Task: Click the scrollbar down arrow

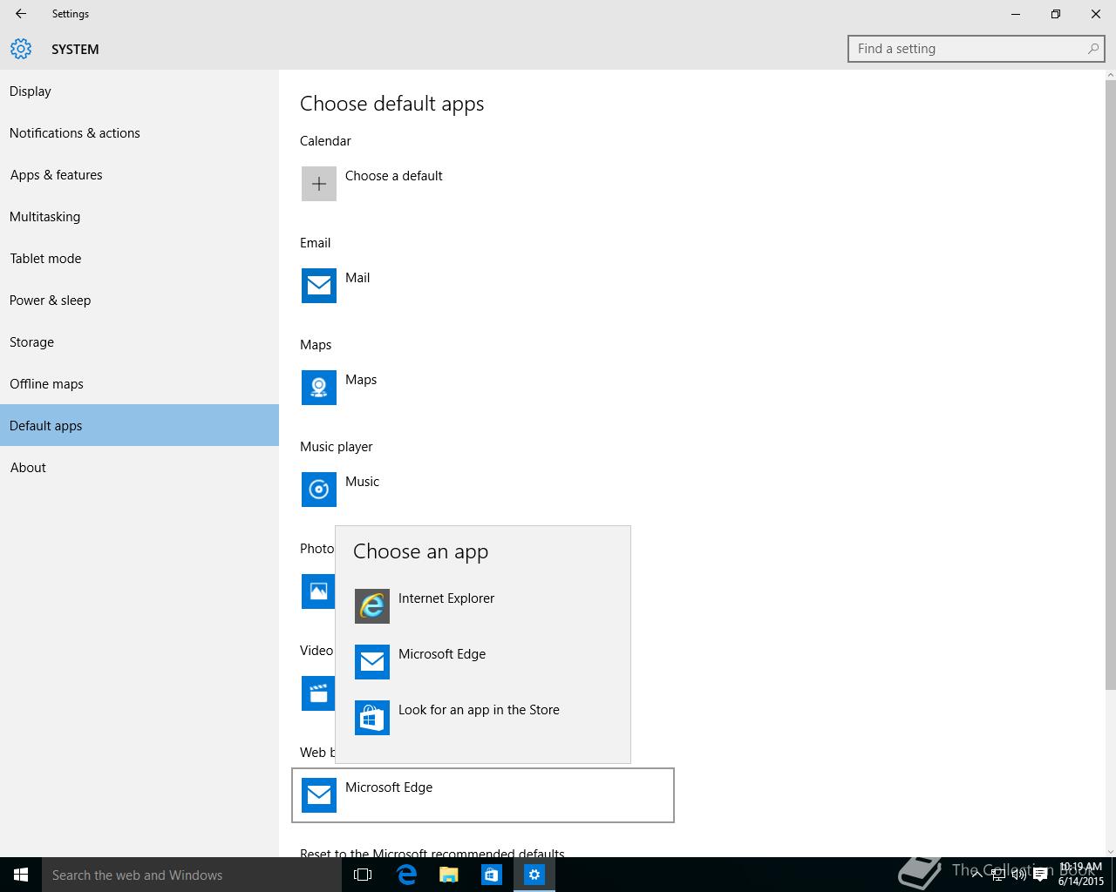Action: (1110, 851)
